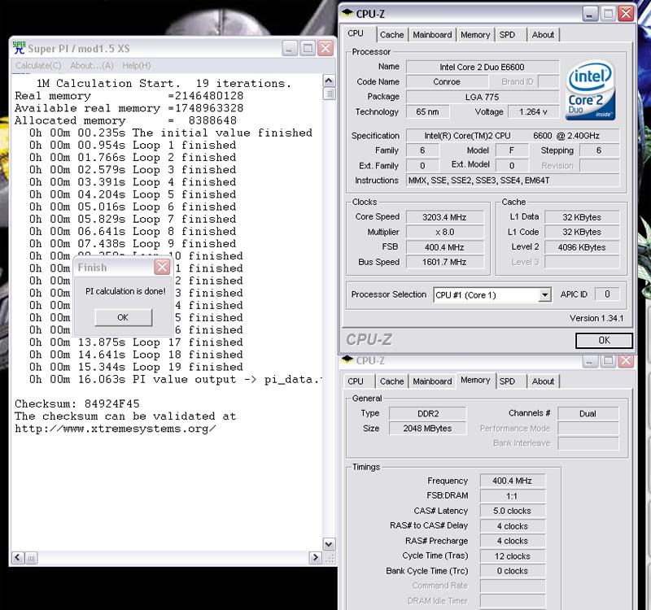The image size is (651, 610).
Task: Click the Cycle Time (Tras) value '12 clocks'
Action: coord(513,556)
